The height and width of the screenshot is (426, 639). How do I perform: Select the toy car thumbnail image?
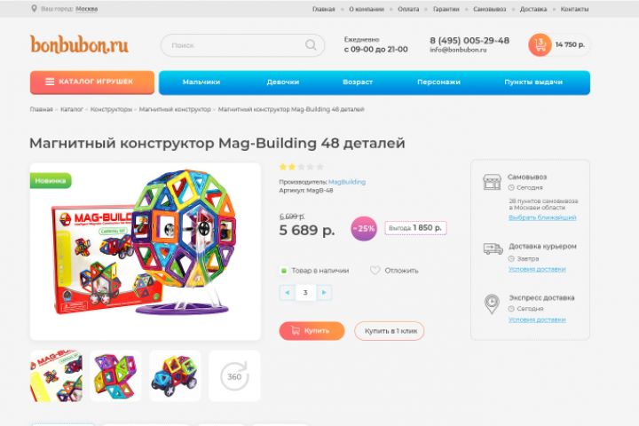175,376
